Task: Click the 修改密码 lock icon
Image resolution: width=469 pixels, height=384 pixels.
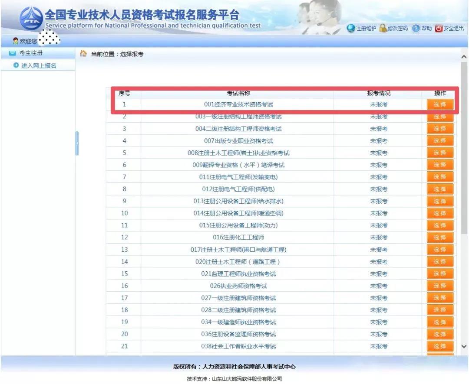Action: [383, 28]
